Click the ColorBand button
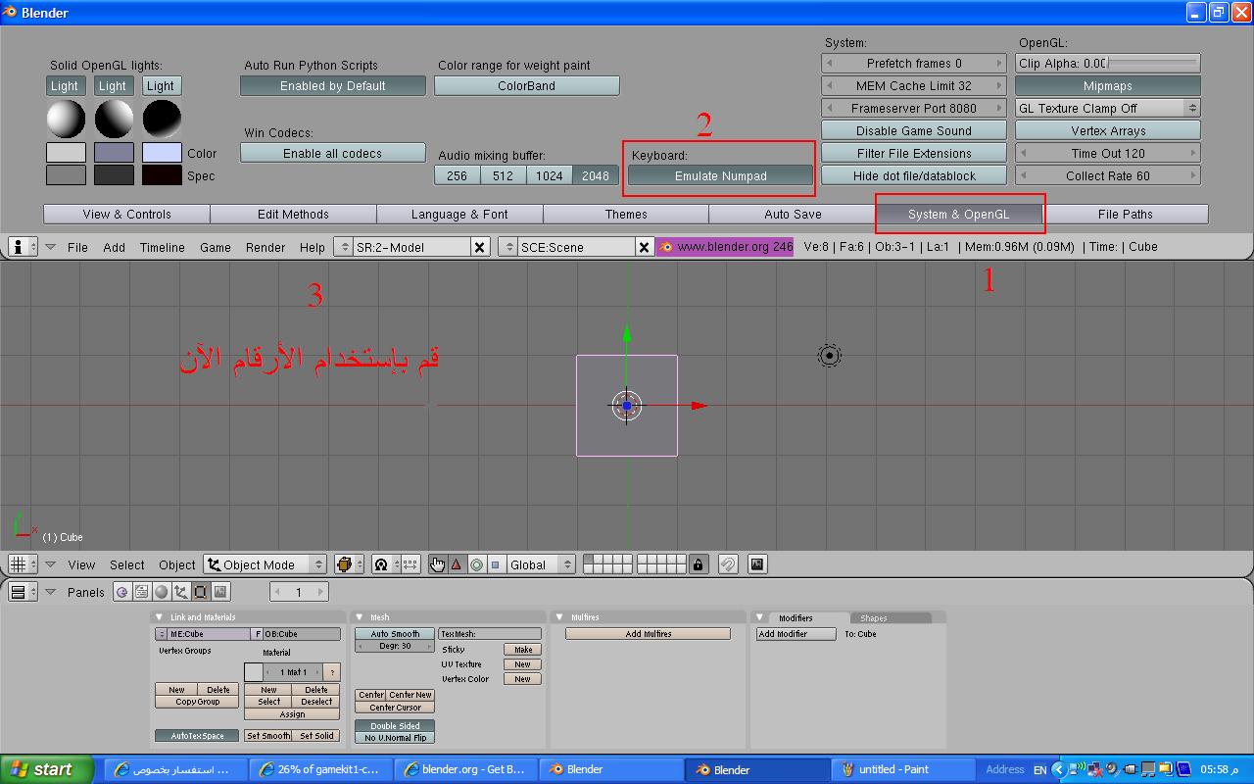Screen dimensions: 1254x784 527,86
